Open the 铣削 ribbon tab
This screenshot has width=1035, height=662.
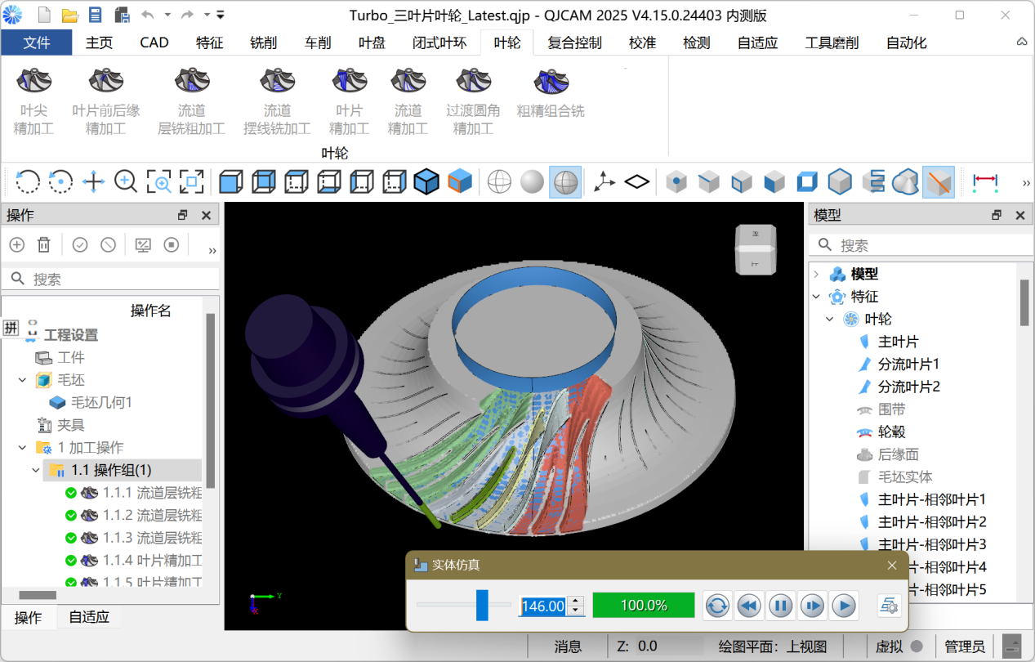click(x=263, y=42)
